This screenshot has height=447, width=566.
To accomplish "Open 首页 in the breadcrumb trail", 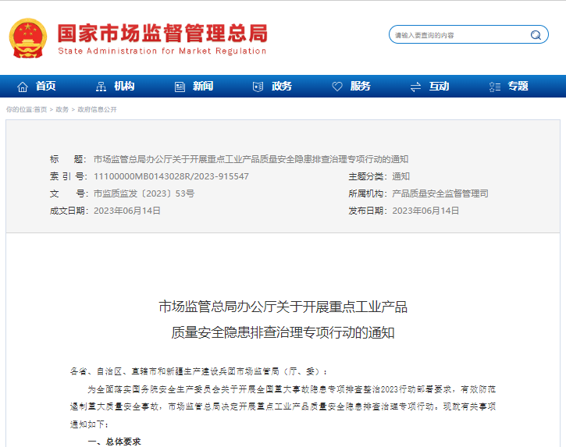I will coord(41,110).
